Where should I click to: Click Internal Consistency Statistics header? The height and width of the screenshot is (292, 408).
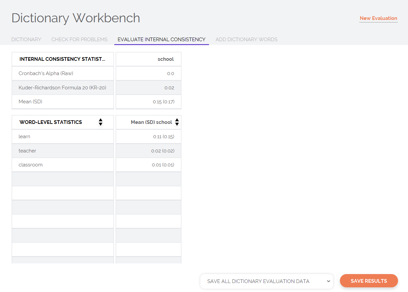[x=62, y=59]
